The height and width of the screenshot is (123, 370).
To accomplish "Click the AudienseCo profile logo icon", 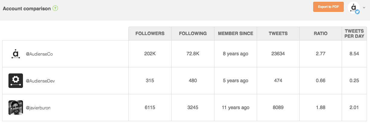I will [16, 54].
